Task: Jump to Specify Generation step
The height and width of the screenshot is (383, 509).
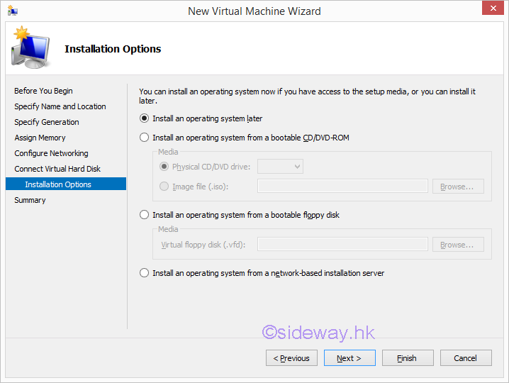Action: (x=47, y=122)
